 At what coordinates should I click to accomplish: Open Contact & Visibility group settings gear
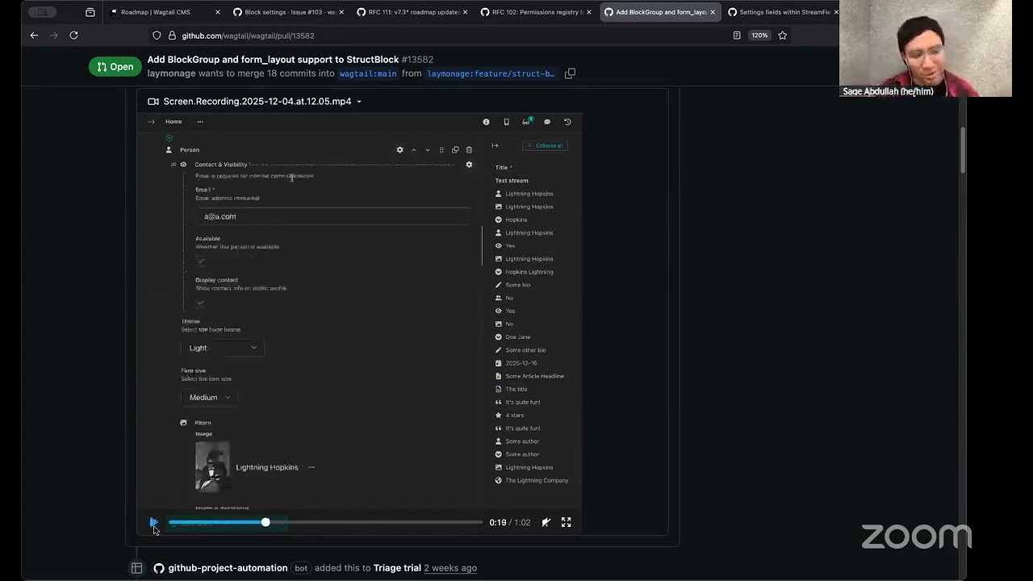pos(469,165)
